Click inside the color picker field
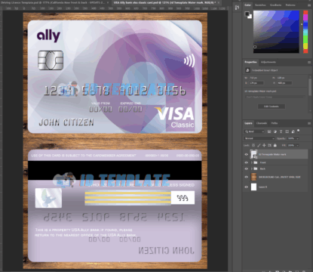The image size is (313, 272). [x=276, y=32]
